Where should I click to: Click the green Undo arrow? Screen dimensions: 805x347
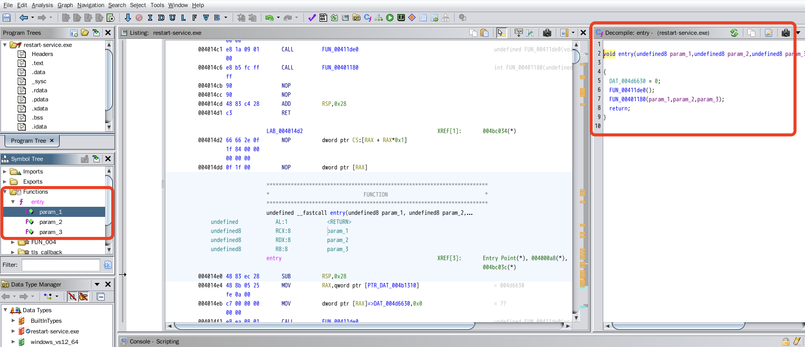(269, 18)
